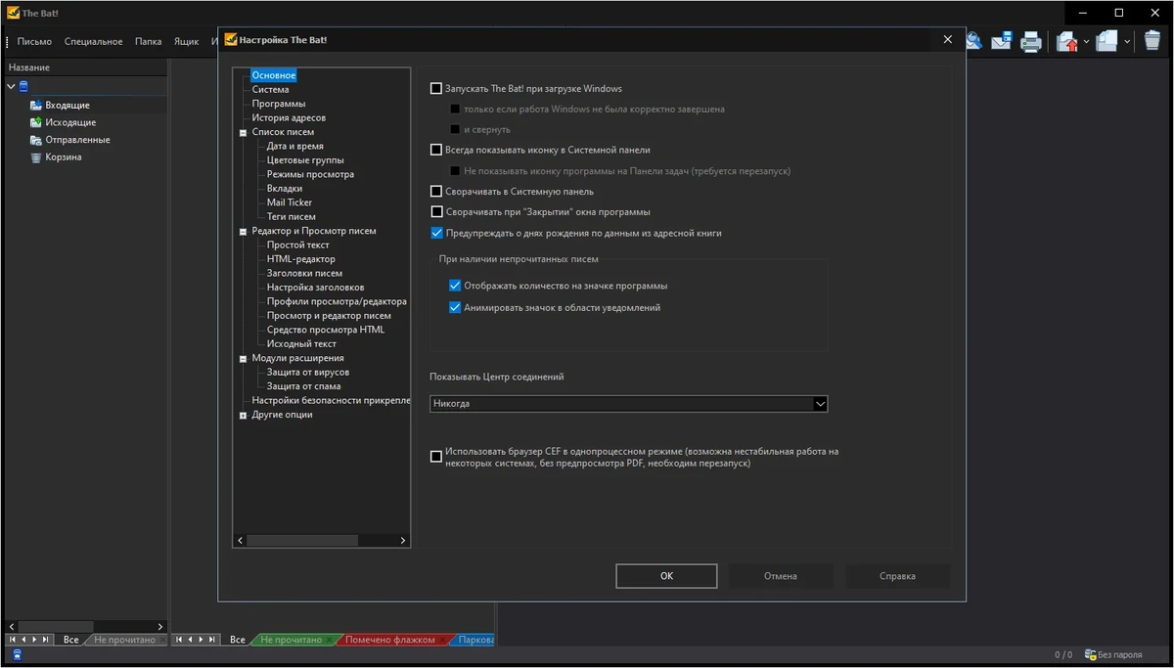Click the blue account icon in folder tree
The image size is (1174, 668).
[23, 86]
